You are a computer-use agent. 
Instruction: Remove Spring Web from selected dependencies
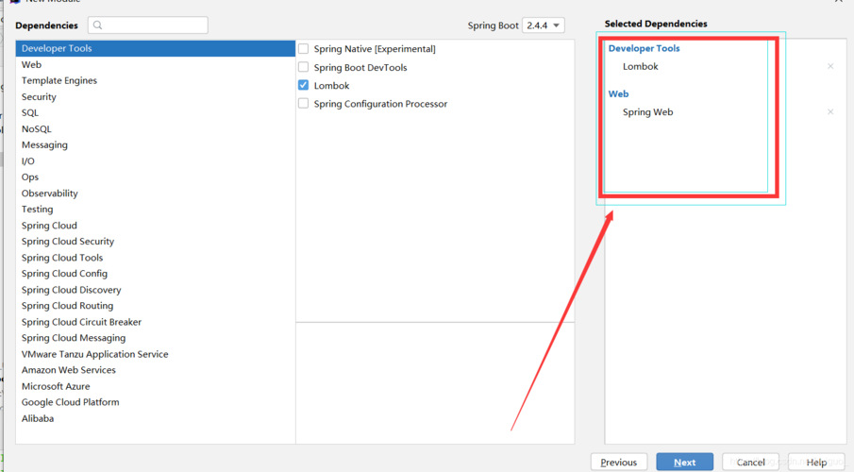[x=830, y=112]
